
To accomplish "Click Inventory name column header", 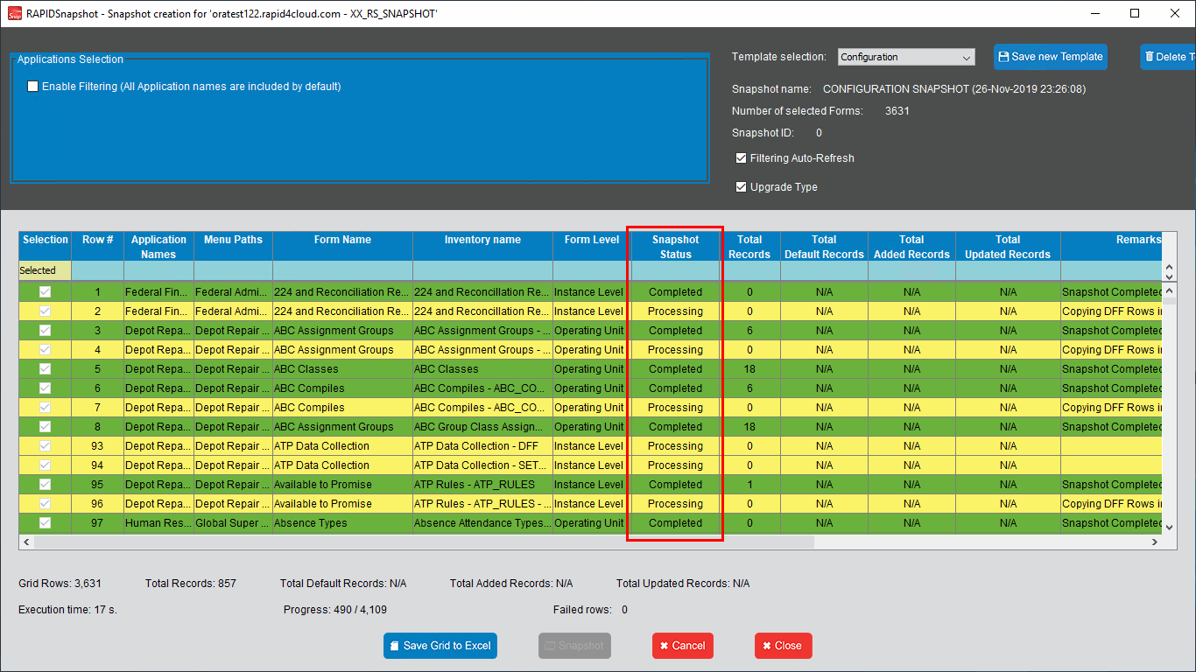I will point(483,247).
